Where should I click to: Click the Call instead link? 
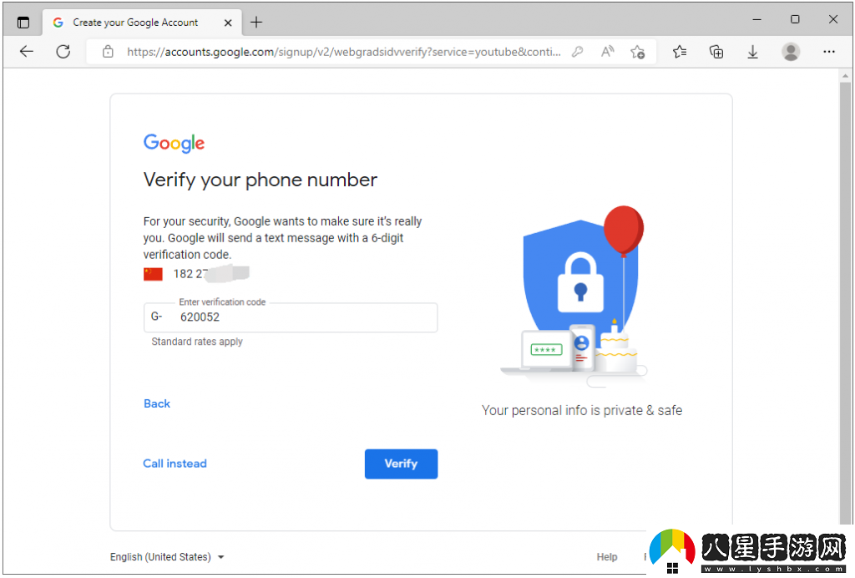(x=175, y=464)
